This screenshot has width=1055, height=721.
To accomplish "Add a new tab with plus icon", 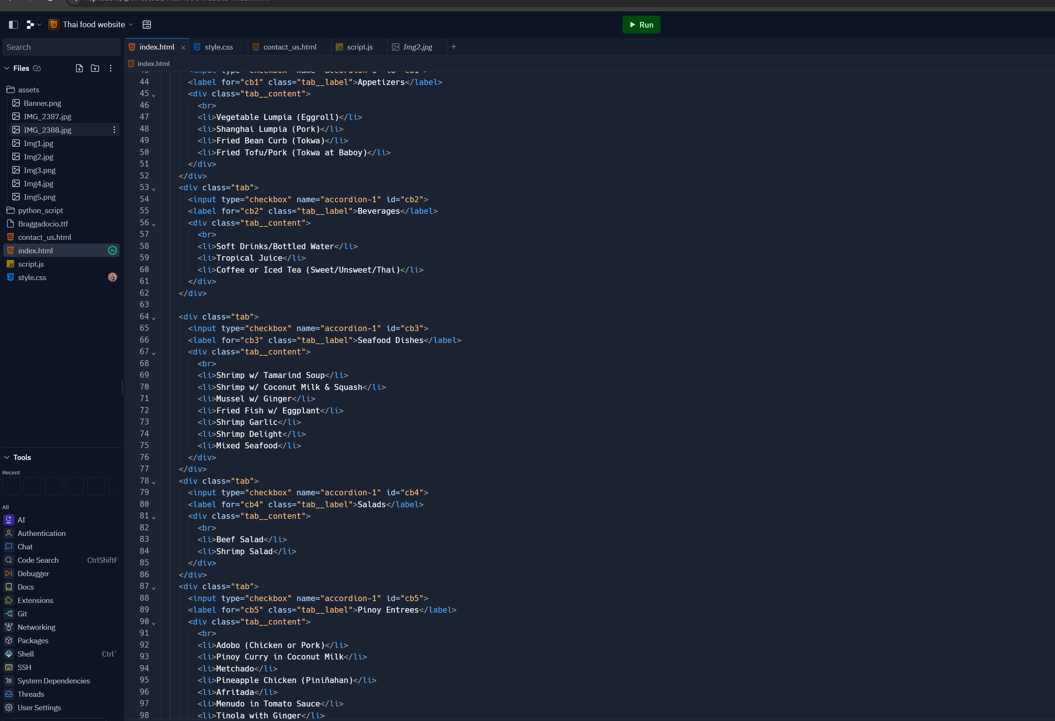I will click(453, 47).
